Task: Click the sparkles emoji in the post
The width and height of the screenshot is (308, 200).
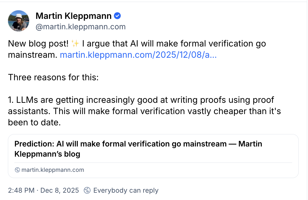Action: (x=75, y=44)
